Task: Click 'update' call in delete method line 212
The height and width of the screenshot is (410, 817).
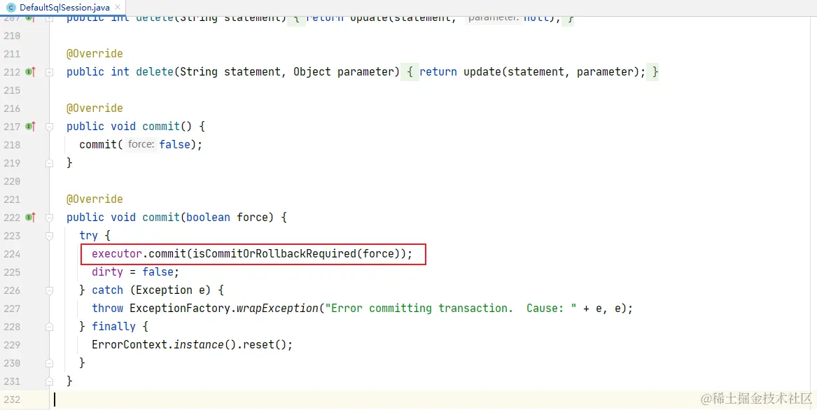Action: [x=482, y=72]
